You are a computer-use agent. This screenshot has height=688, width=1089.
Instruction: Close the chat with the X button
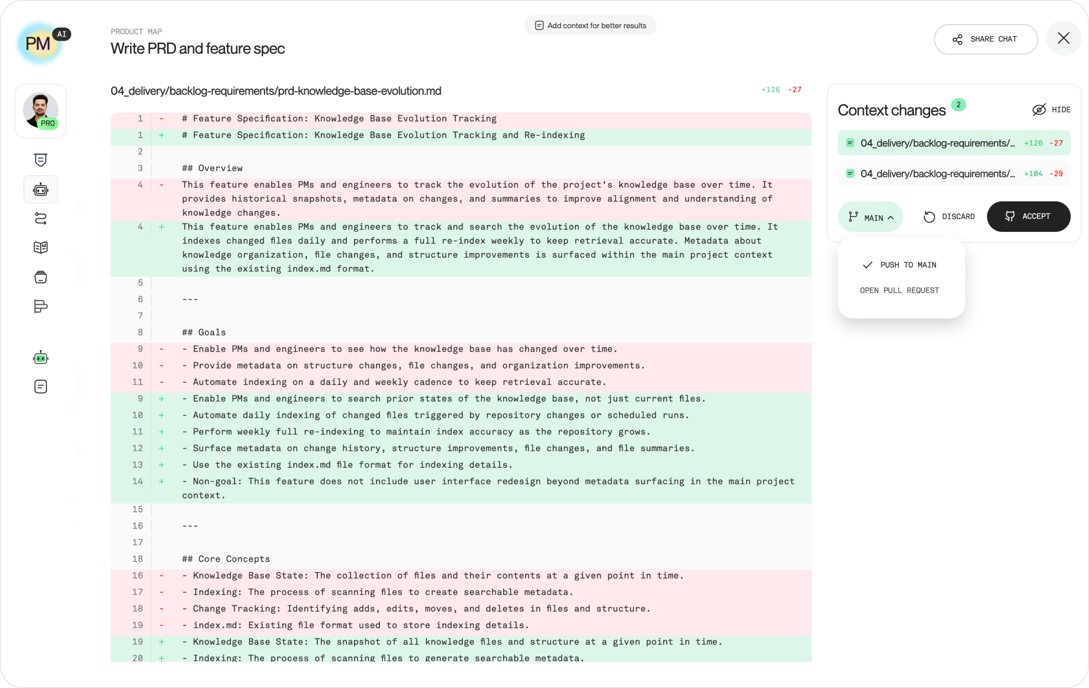tap(1064, 38)
